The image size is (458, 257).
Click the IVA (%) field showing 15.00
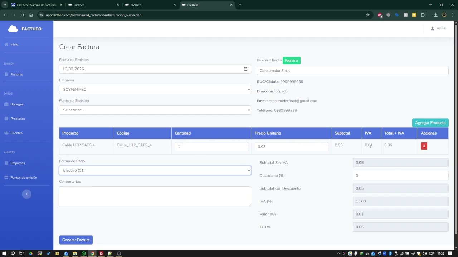pyautogui.click(x=400, y=201)
